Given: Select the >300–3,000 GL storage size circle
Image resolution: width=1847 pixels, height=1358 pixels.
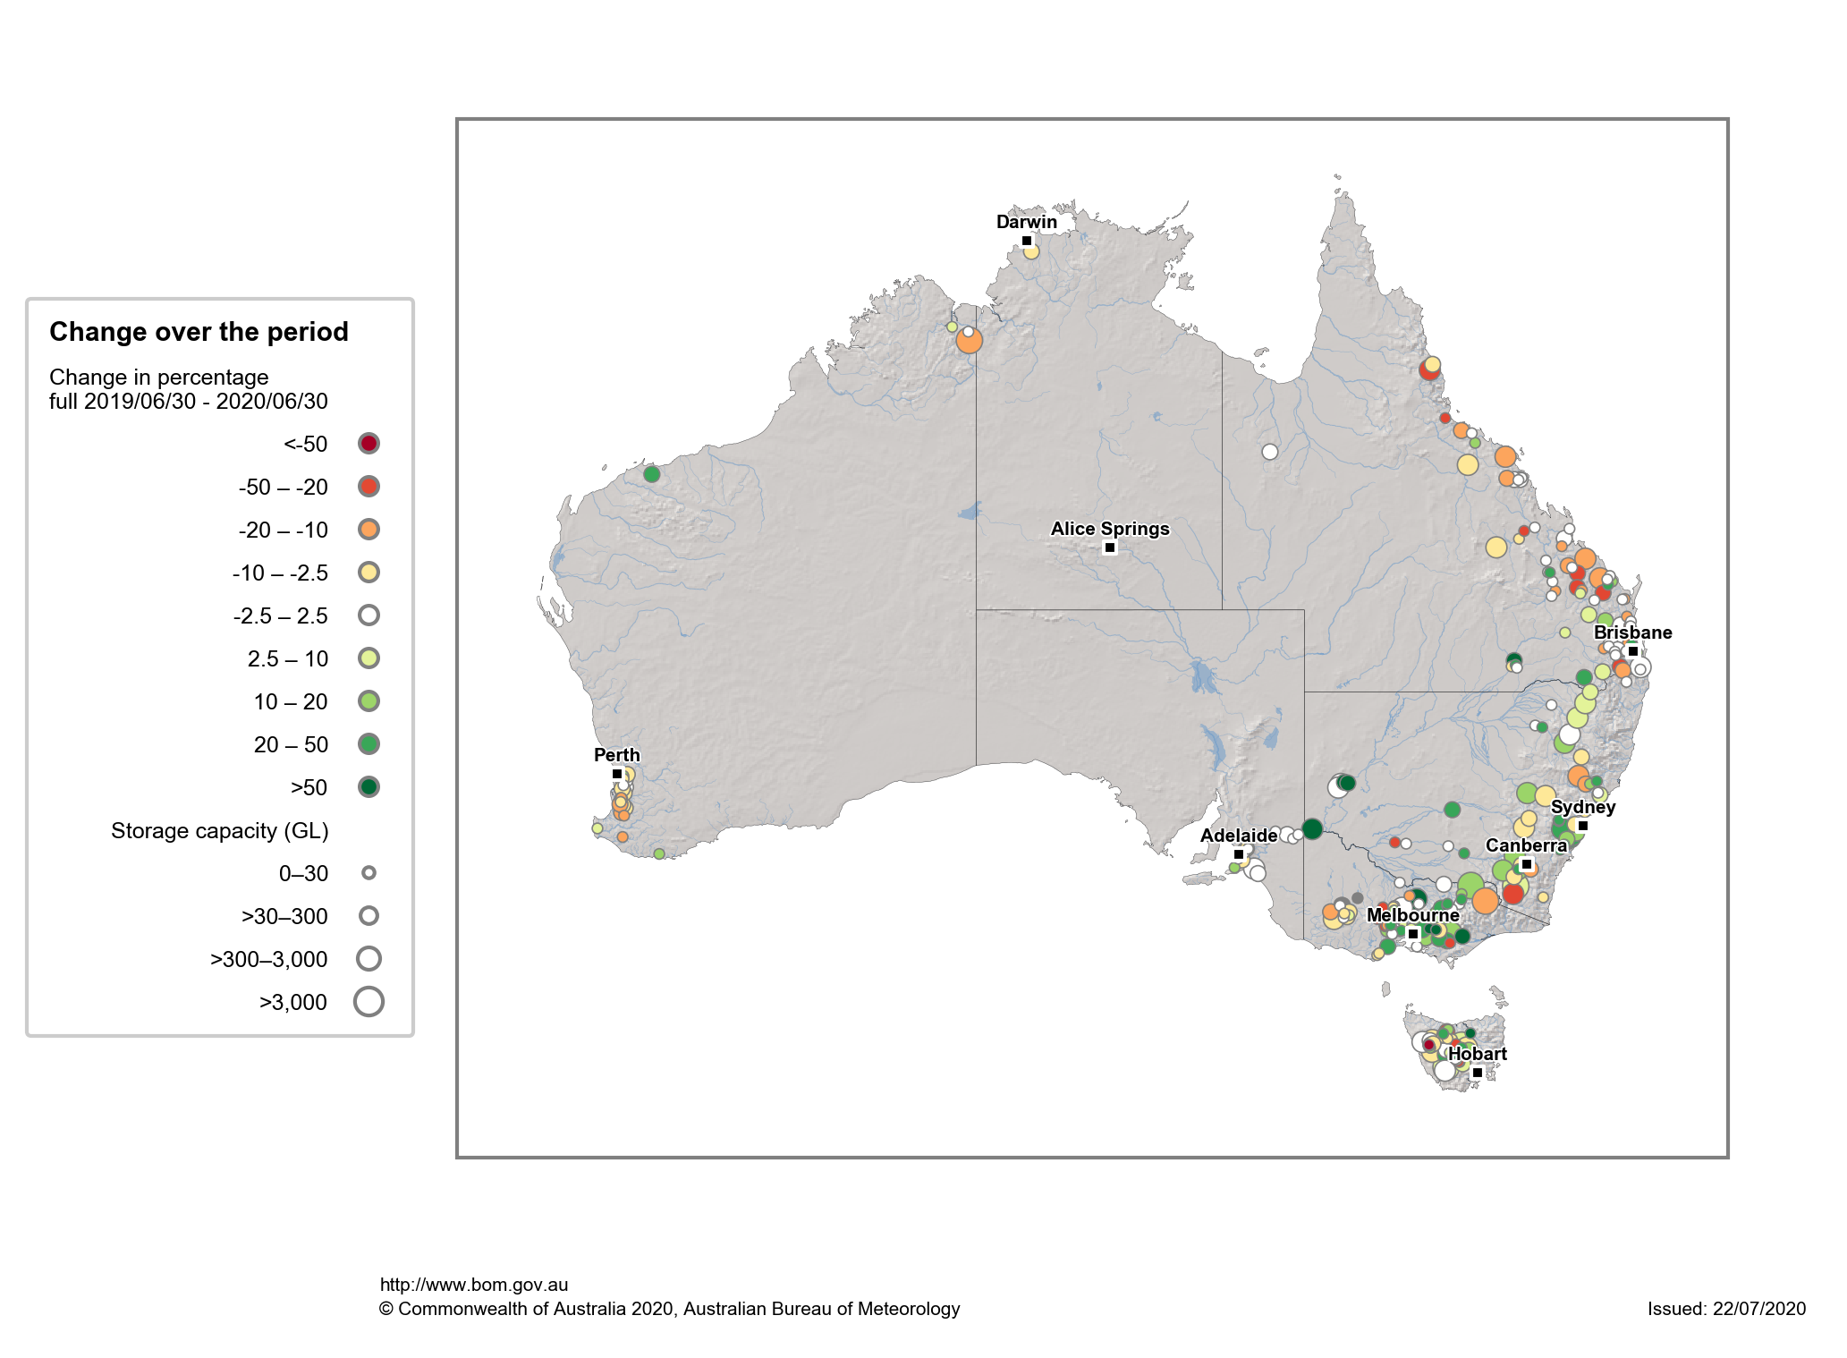Looking at the screenshot, I should click(x=369, y=958).
